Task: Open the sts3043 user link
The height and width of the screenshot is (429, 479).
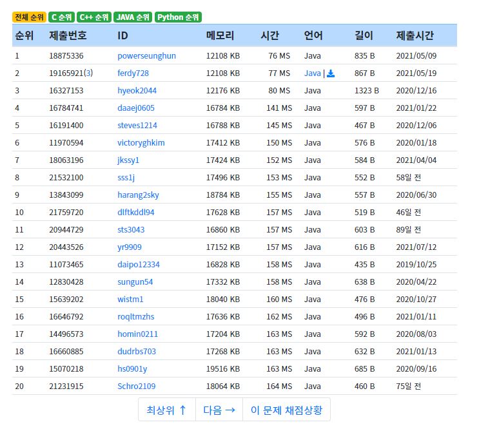Action: tap(131, 230)
